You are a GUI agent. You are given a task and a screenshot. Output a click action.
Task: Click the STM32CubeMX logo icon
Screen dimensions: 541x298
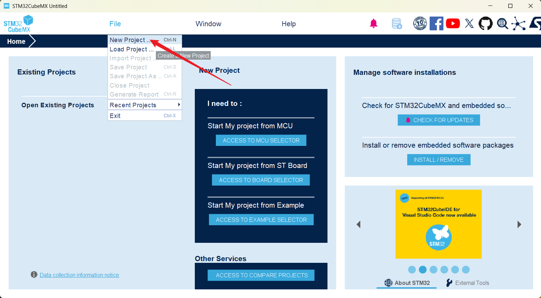click(x=18, y=24)
